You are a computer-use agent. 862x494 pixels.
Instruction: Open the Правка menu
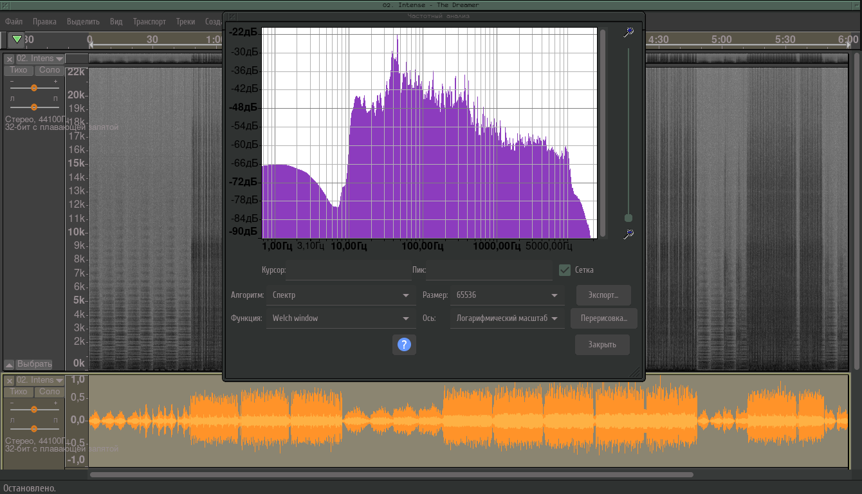click(x=44, y=21)
